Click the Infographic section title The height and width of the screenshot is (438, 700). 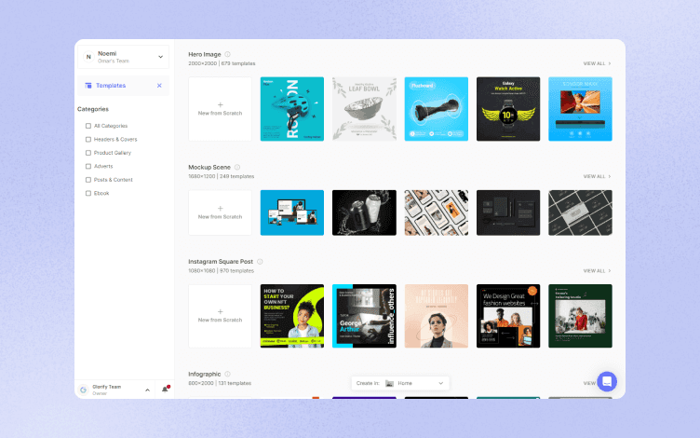pos(205,374)
